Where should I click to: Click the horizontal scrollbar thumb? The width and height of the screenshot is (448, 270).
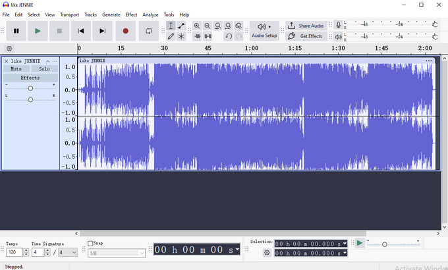(x=223, y=233)
